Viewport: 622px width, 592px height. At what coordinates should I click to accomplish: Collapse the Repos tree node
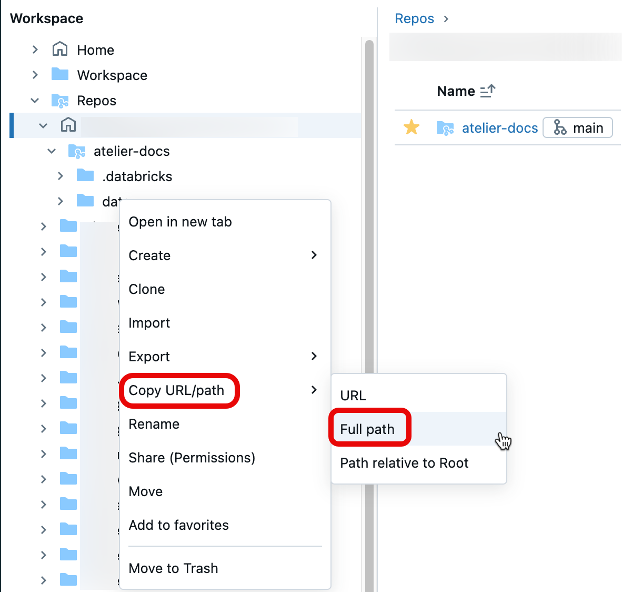pyautogui.click(x=35, y=100)
